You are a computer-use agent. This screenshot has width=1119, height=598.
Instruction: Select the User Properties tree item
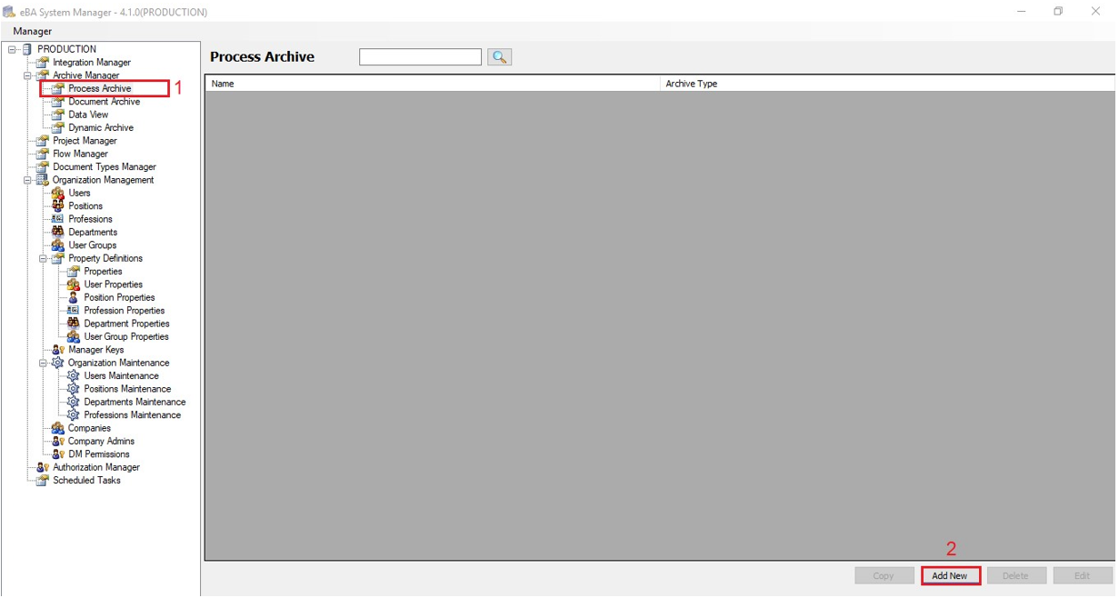click(x=113, y=284)
